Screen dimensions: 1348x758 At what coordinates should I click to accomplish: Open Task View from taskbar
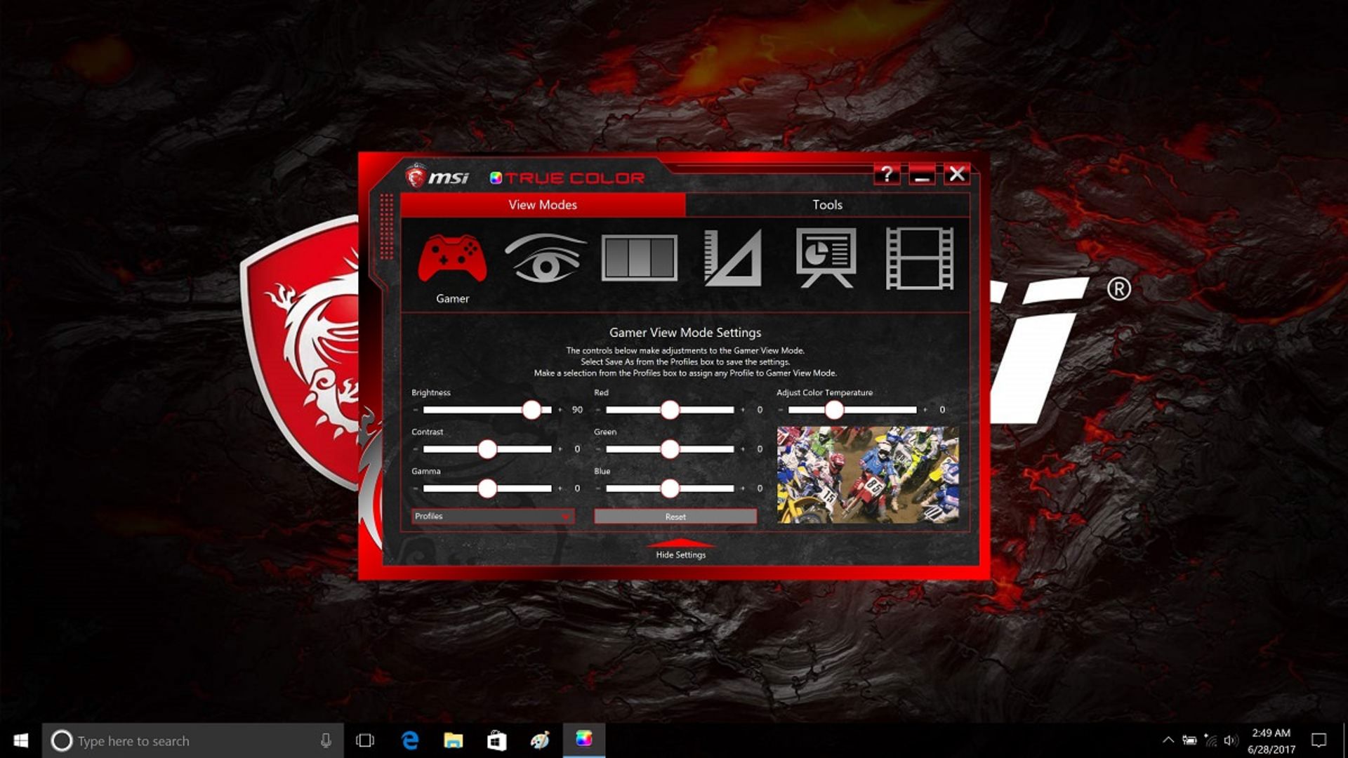[x=365, y=740]
